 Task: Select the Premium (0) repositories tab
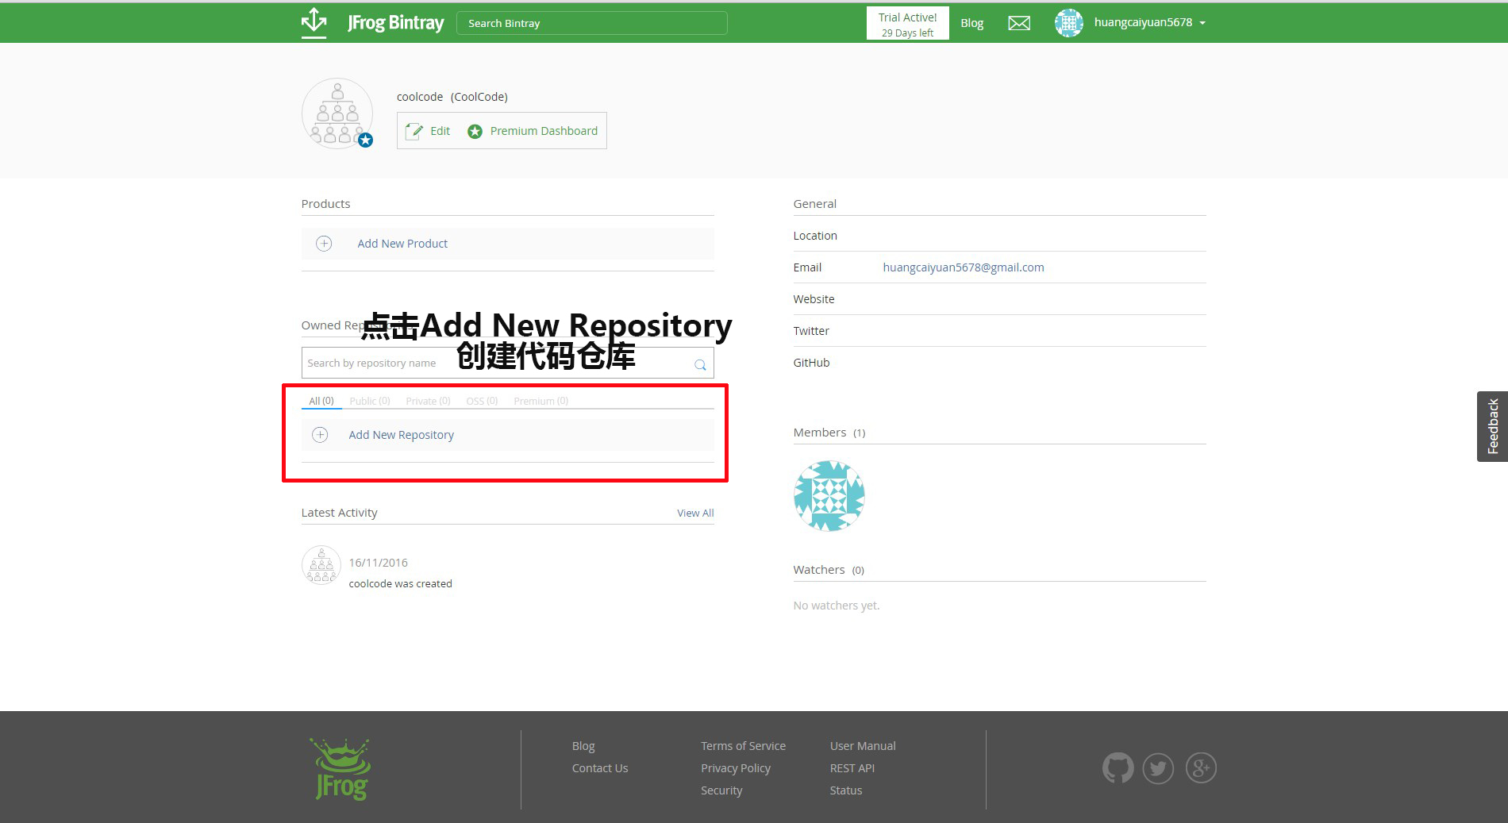click(x=540, y=401)
